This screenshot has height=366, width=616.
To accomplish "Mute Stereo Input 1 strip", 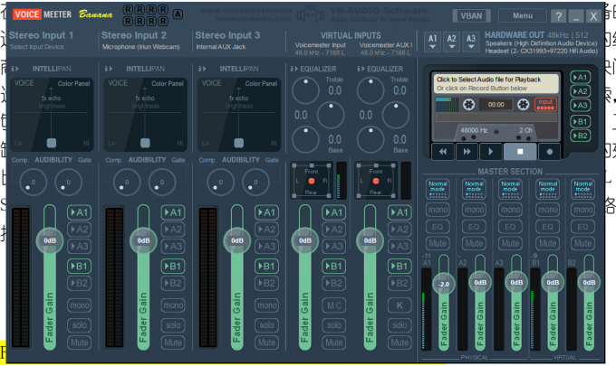I will point(80,343).
